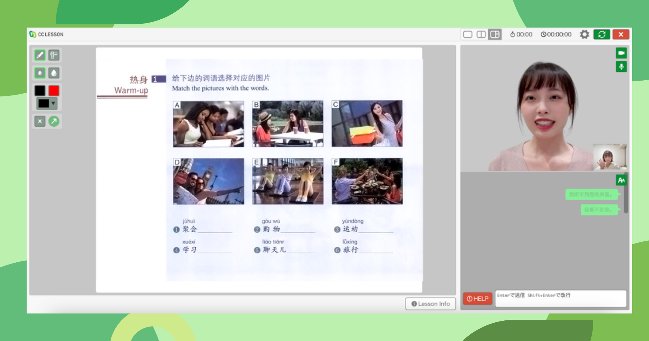Pick the black color swatch
The width and height of the screenshot is (649, 341).
coord(40,91)
